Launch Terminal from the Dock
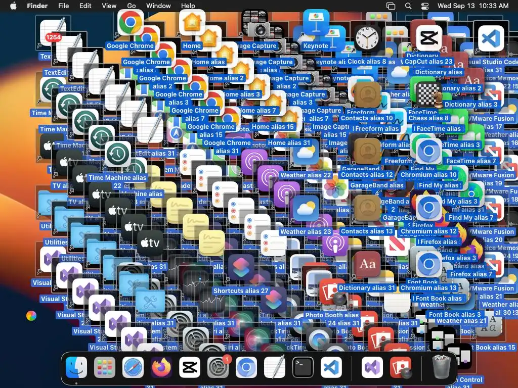The image size is (518, 388). 303,367
